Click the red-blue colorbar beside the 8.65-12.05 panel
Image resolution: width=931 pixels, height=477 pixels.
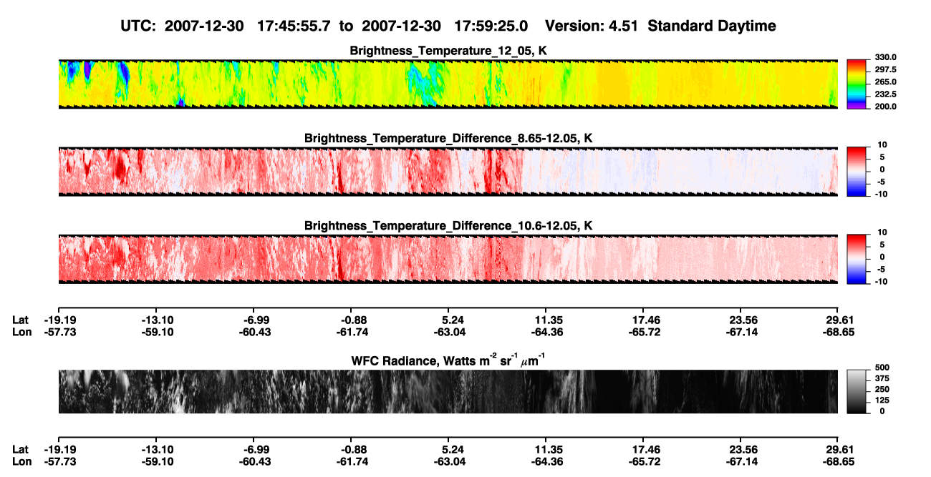tap(857, 171)
